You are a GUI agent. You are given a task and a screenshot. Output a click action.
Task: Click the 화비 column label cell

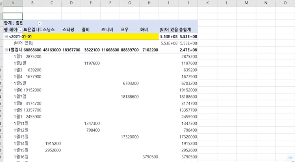click(144, 30)
